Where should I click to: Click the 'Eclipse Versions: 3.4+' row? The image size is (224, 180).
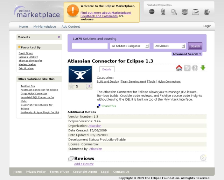[x=137, y=121]
